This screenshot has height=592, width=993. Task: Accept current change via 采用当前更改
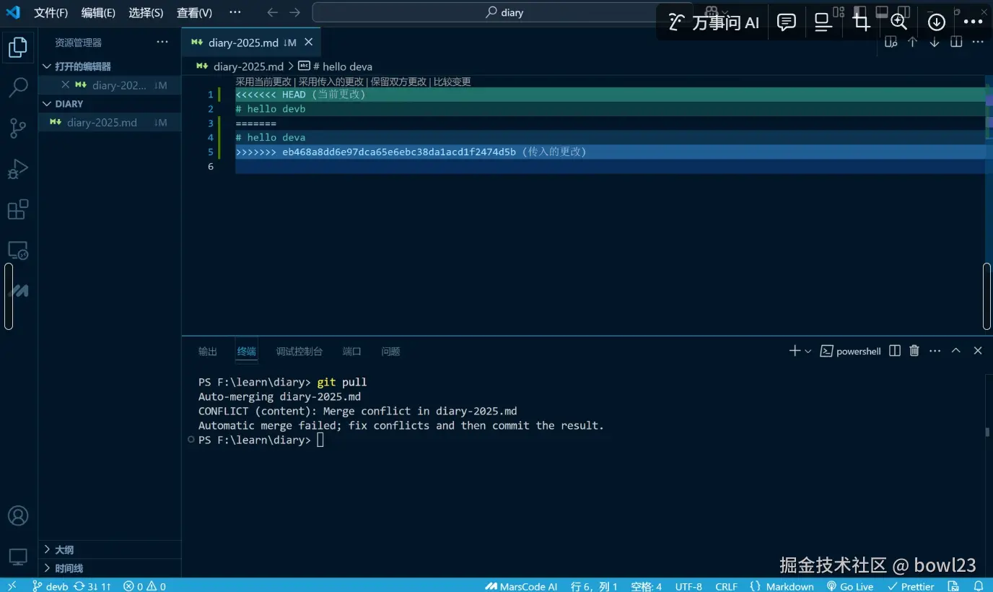263,82
